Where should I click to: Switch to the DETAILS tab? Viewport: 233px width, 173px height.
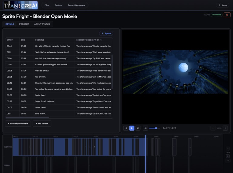[10, 24]
